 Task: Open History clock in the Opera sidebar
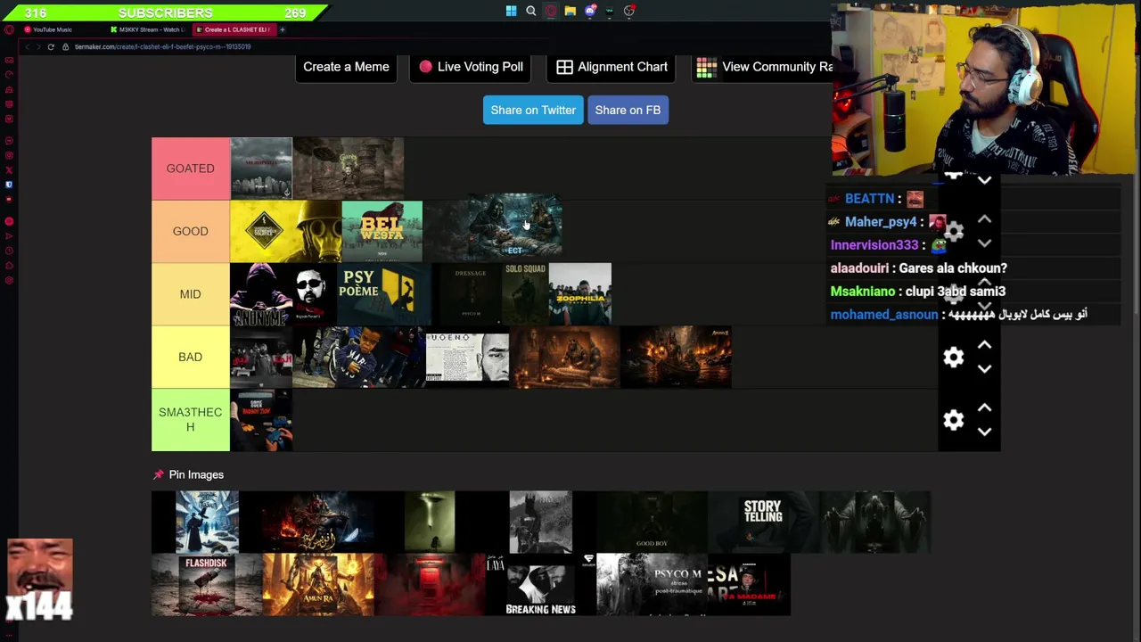[x=9, y=251]
